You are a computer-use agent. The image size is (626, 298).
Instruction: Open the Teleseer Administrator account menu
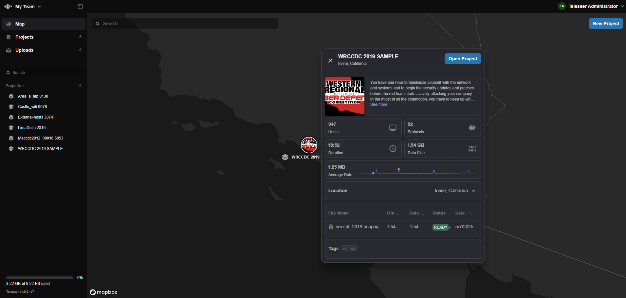[x=591, y=6]
